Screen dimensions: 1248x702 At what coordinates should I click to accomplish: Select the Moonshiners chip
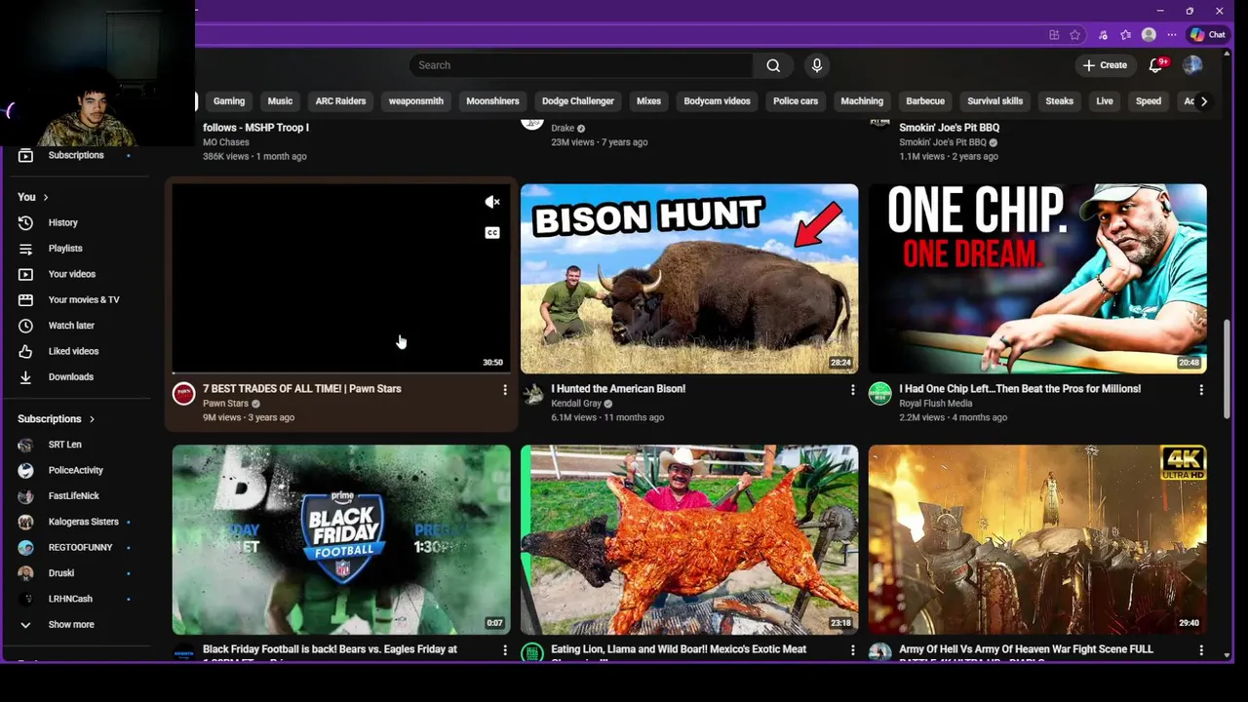tap(492, 101)
